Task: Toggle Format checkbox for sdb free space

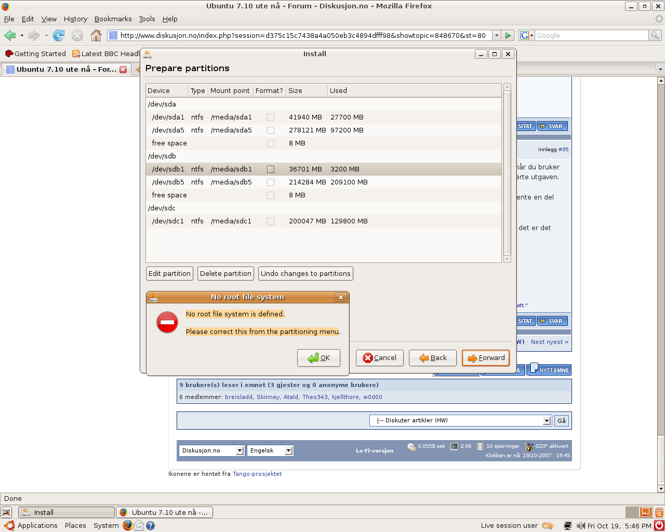Action: 271,195
